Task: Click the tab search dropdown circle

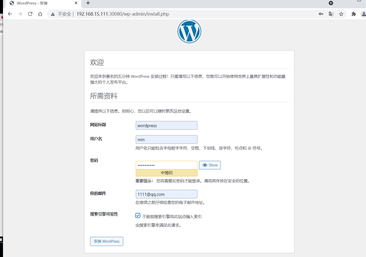Action: (x=331, y=3)
